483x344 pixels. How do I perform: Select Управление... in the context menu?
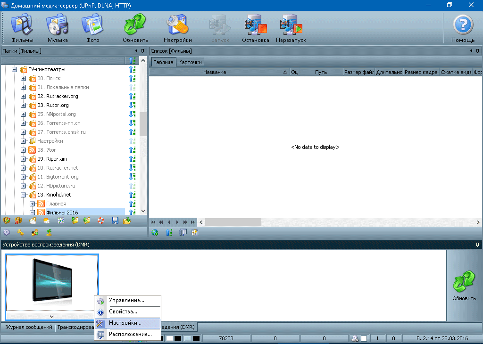pyautogui.click(x=126, y=300)
